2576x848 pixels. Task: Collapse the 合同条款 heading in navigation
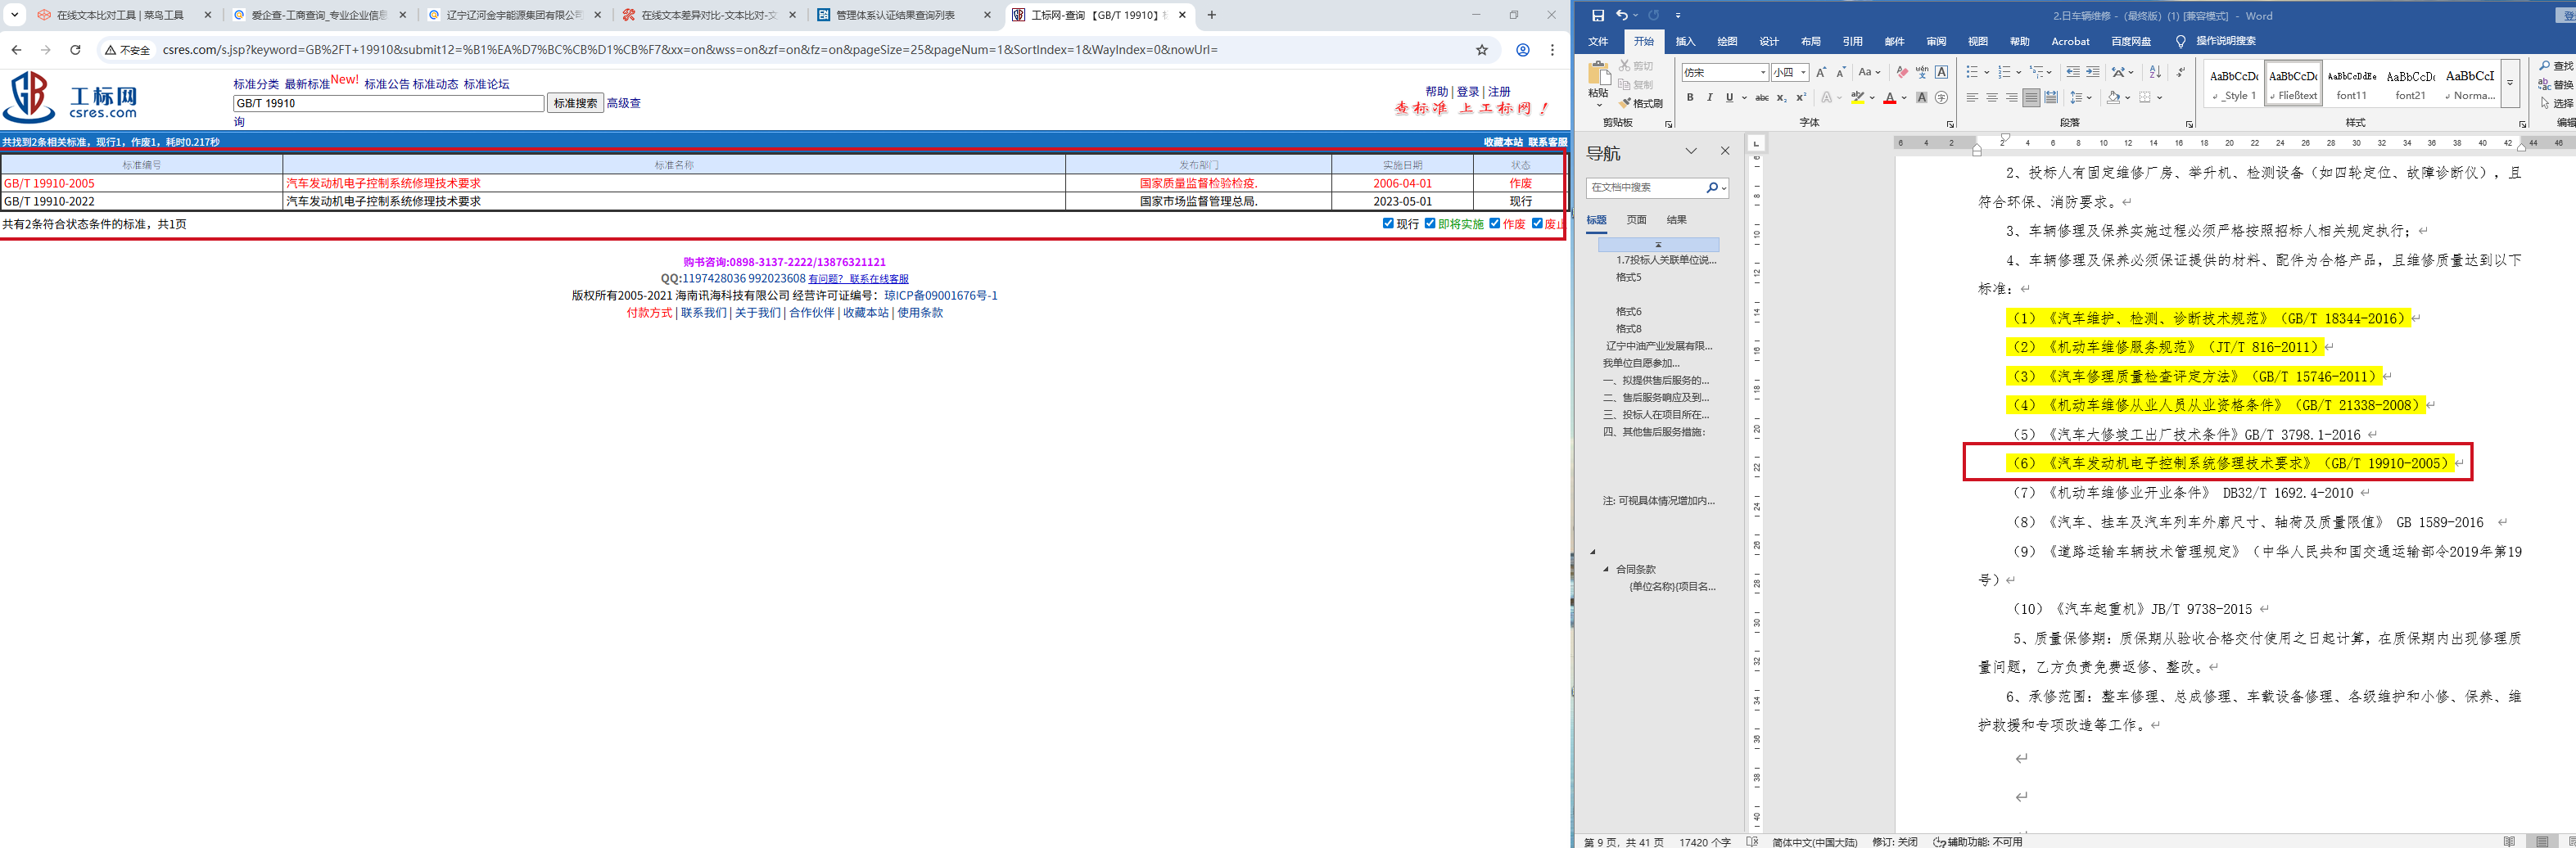pos(1606,569)
